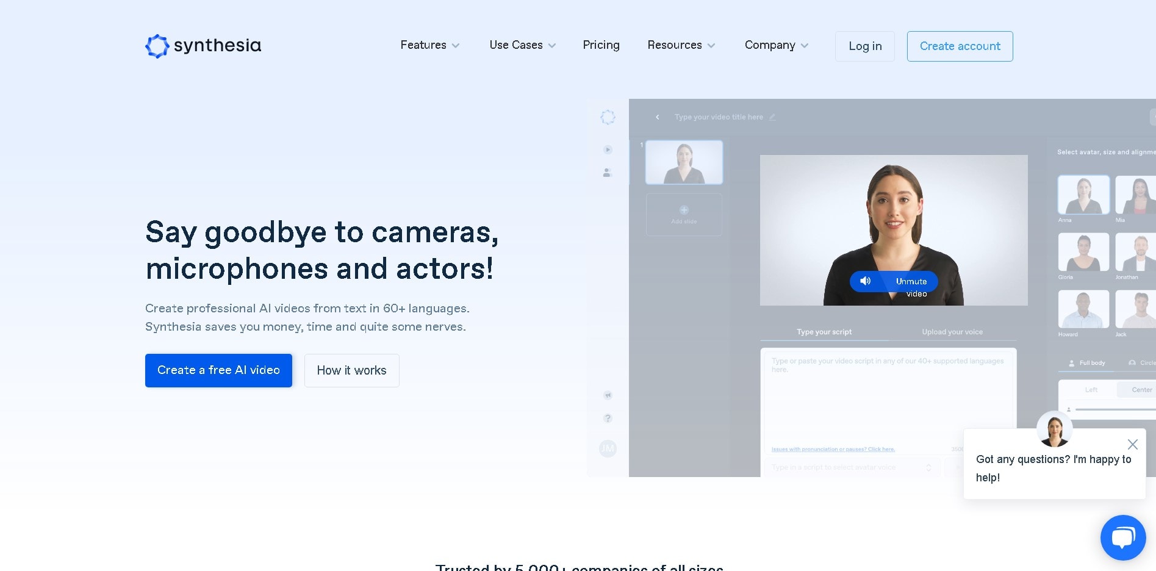Screen dimensions: 1156x571
Task: Select the Full body tab
Action: [1086, 363]
